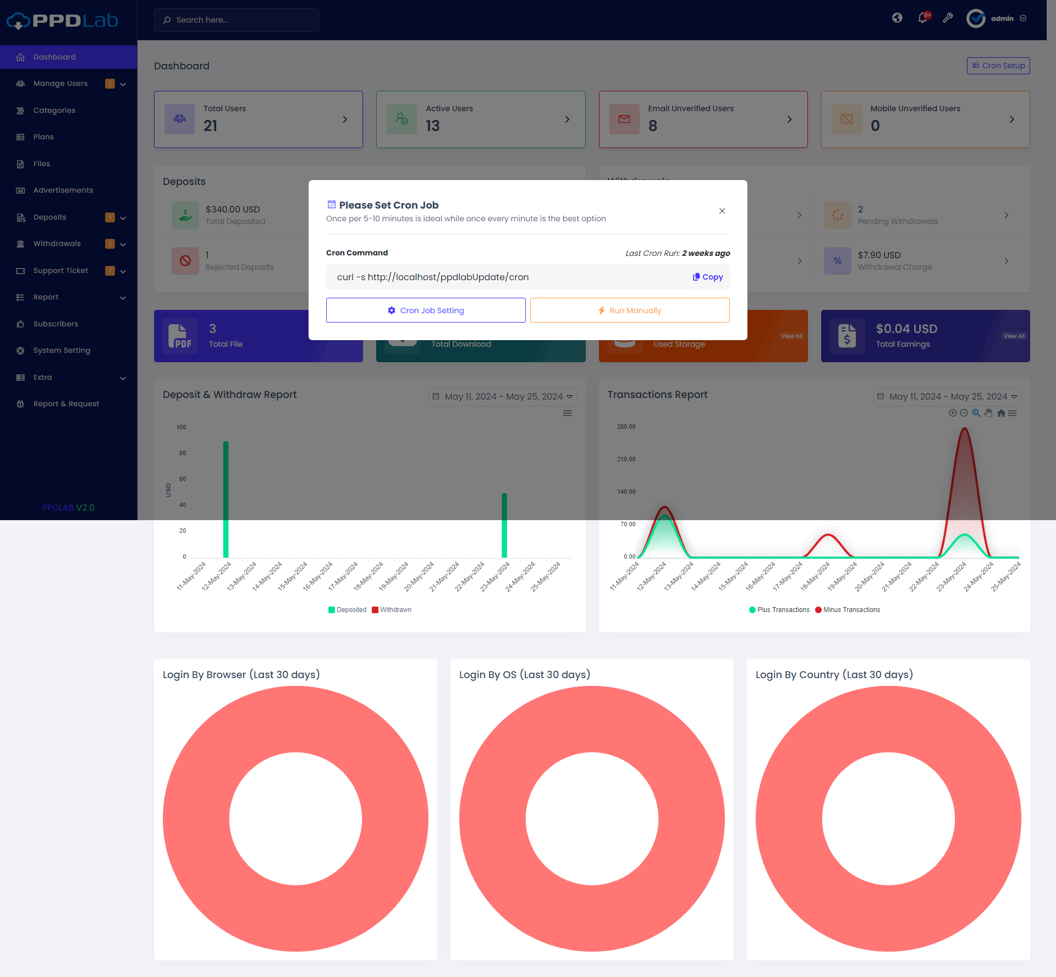Open the notifications bell icon
1056x977 pixels.
(x=923, y=18)
